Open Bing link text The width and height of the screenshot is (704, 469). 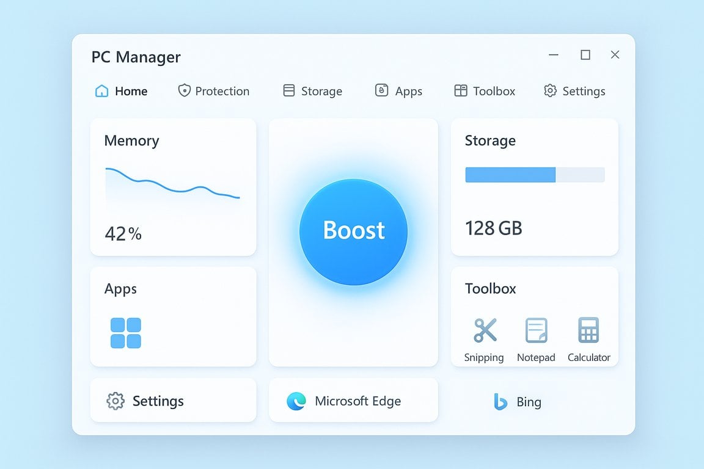529,402
